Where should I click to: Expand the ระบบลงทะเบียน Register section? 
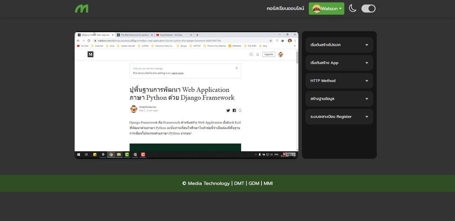pos(339,117)
